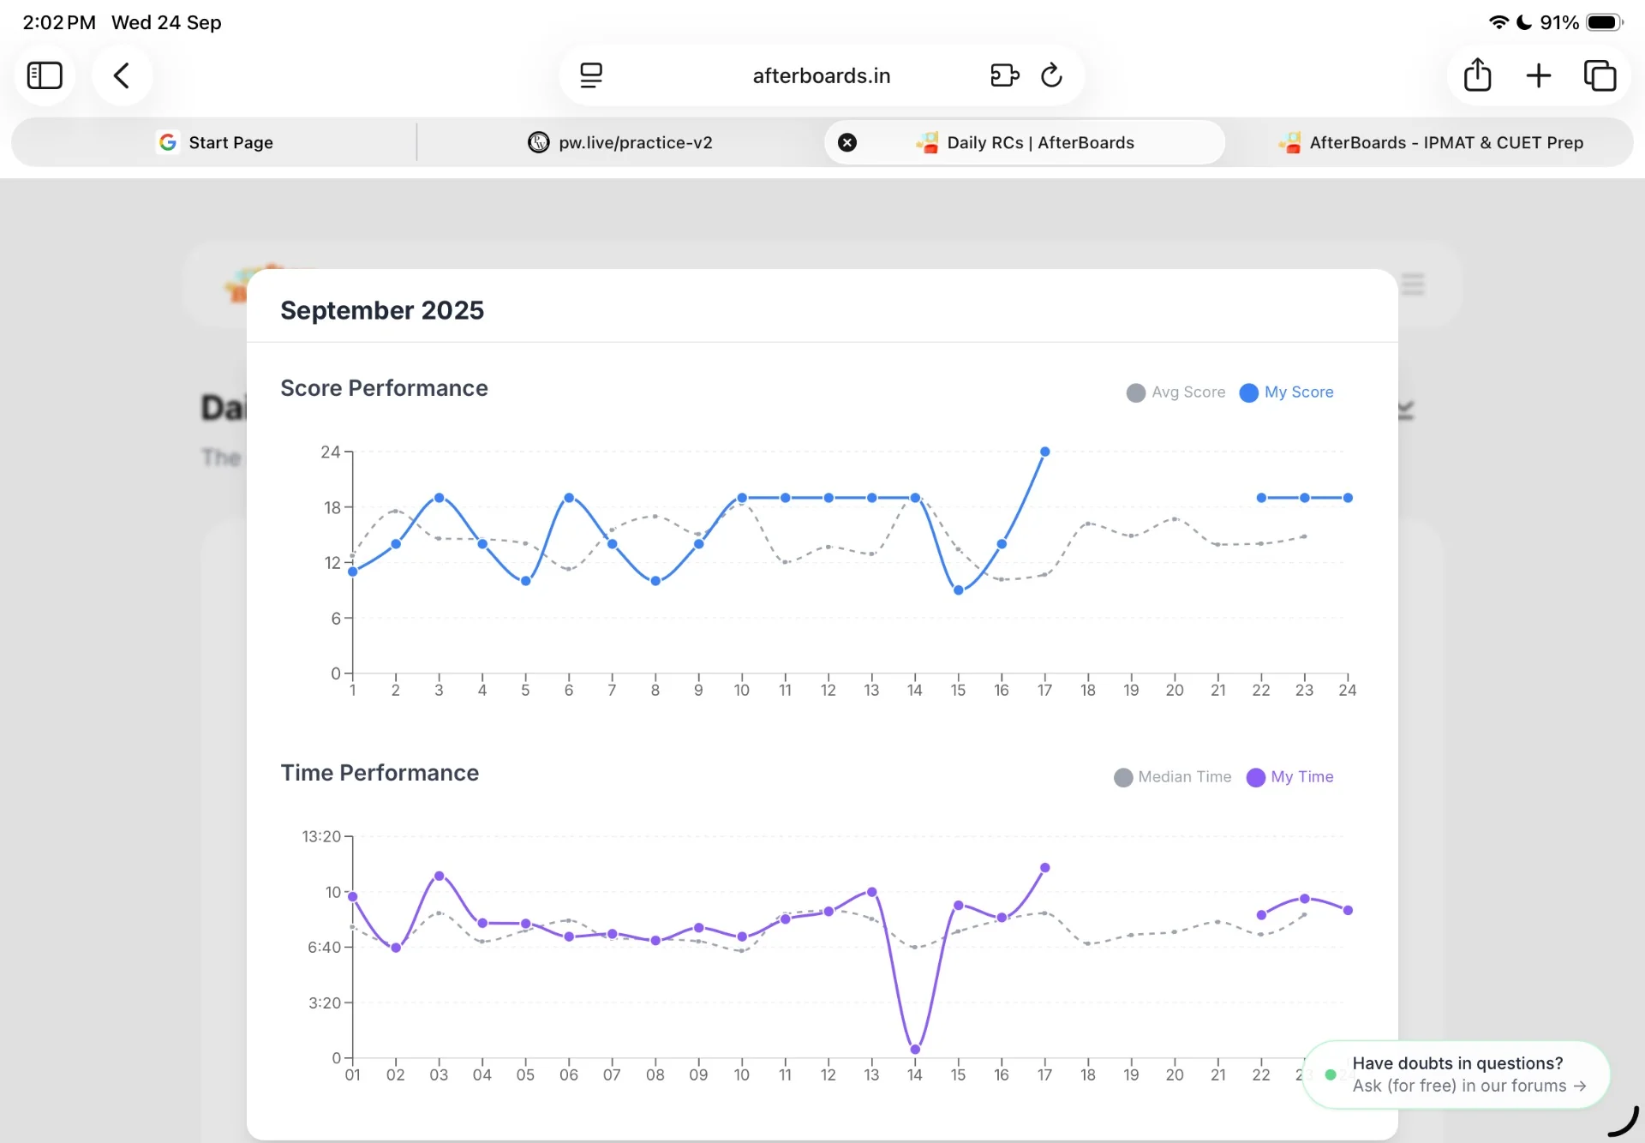Show the tab overview
This screenshot has height=1143, width=1645.
pos(1600,75)
